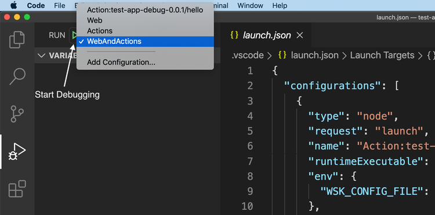The image size is (435, 215).
Task: Click line number 10 in the gutter
Action: (247, 206)
